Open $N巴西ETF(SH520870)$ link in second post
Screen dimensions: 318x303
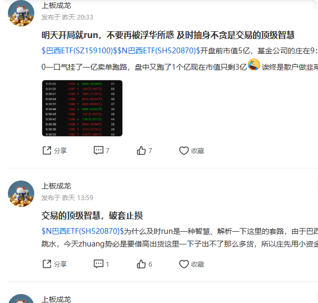tap(83, 231)
